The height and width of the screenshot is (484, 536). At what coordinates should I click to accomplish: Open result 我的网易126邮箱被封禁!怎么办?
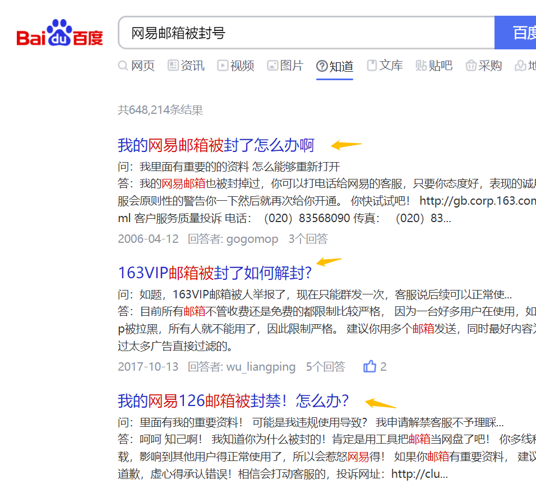[233, 400]
